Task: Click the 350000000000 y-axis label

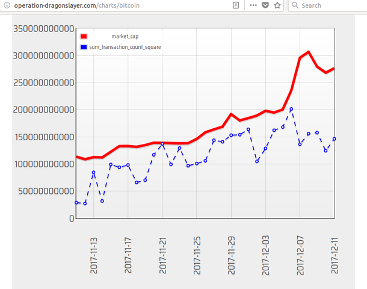Action: (43, 29)
